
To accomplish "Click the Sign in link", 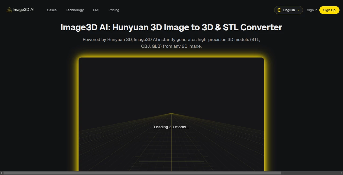I will [x=312, y=10].
